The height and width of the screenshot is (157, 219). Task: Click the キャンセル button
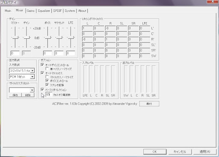point(180,151)
